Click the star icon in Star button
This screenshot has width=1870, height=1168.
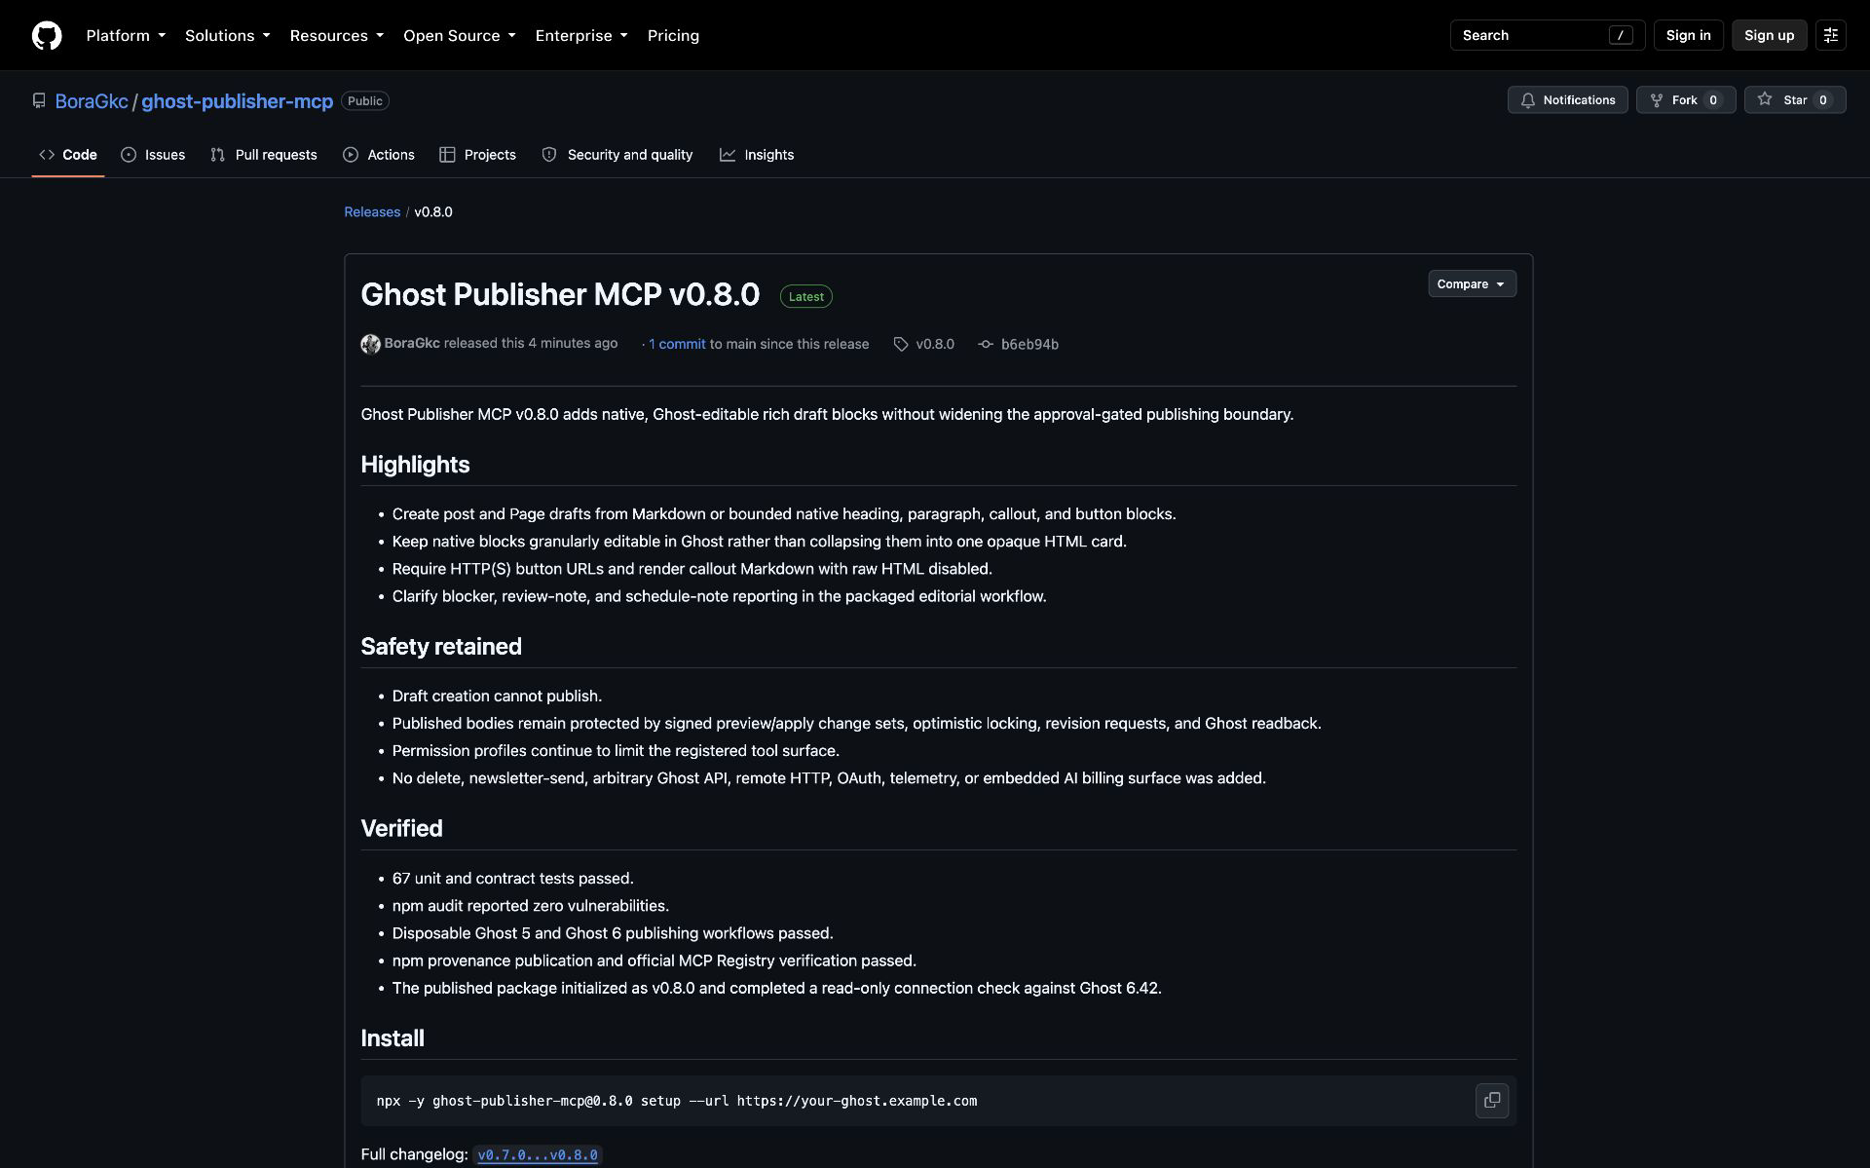1765,99
